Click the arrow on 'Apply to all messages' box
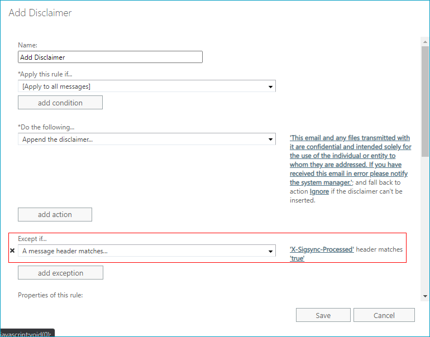The width and height of the screenshot is (430, 337). 270,86
